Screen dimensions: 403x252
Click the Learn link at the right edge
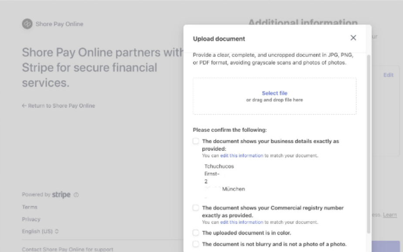(x=390, y=215)
